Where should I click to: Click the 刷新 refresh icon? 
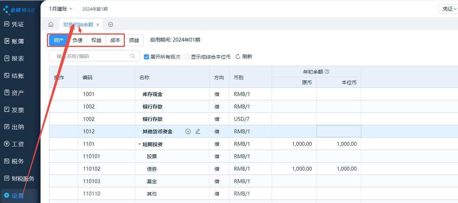pyautogui.click(x=238, y=57)
